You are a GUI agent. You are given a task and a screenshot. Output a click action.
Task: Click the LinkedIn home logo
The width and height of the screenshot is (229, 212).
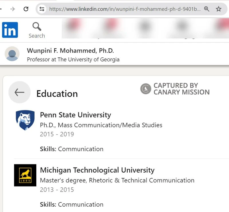point(10,29)
